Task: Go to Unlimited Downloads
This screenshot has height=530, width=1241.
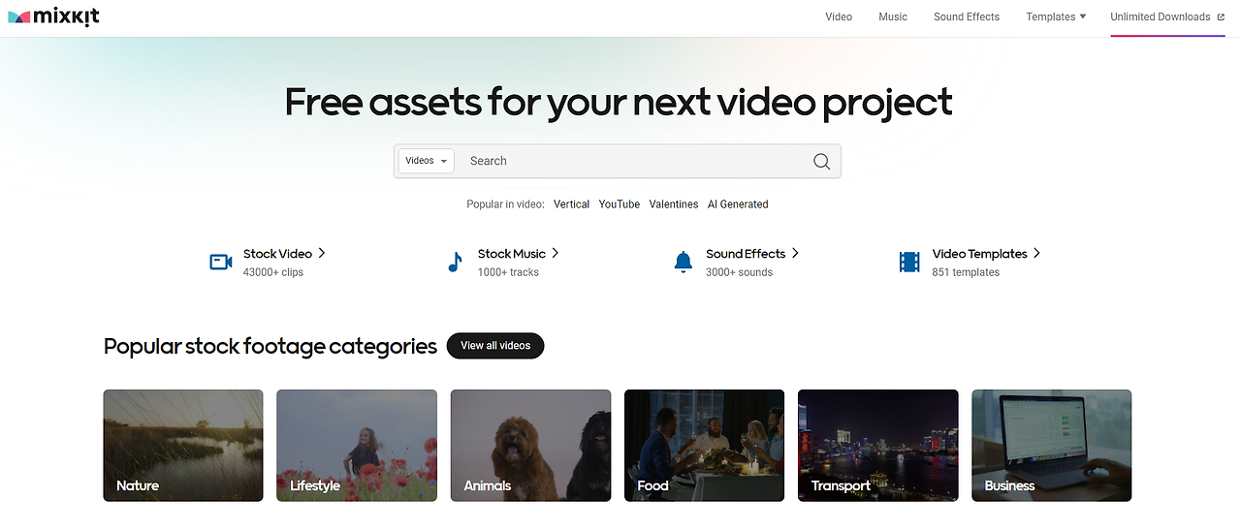Action: pos(1161,16)
